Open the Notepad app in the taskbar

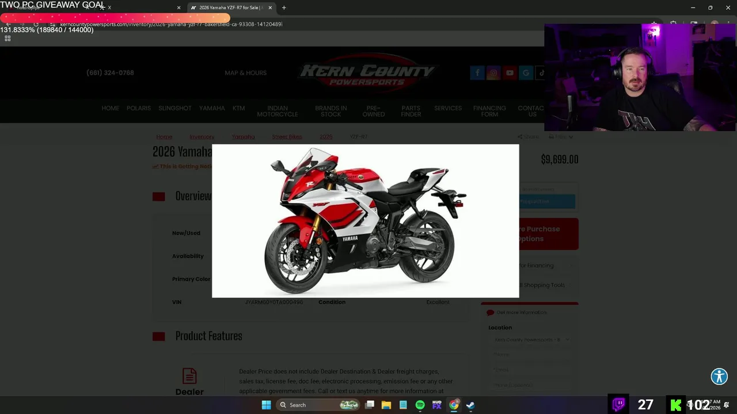click(x=403, y=405)
